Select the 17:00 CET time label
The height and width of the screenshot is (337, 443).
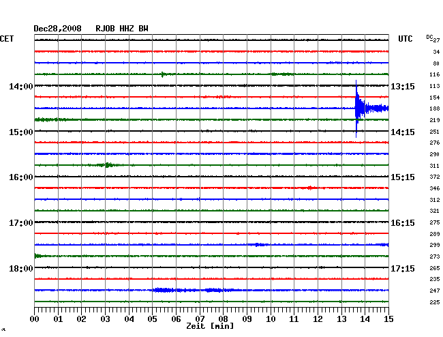[x=21, y=223]
